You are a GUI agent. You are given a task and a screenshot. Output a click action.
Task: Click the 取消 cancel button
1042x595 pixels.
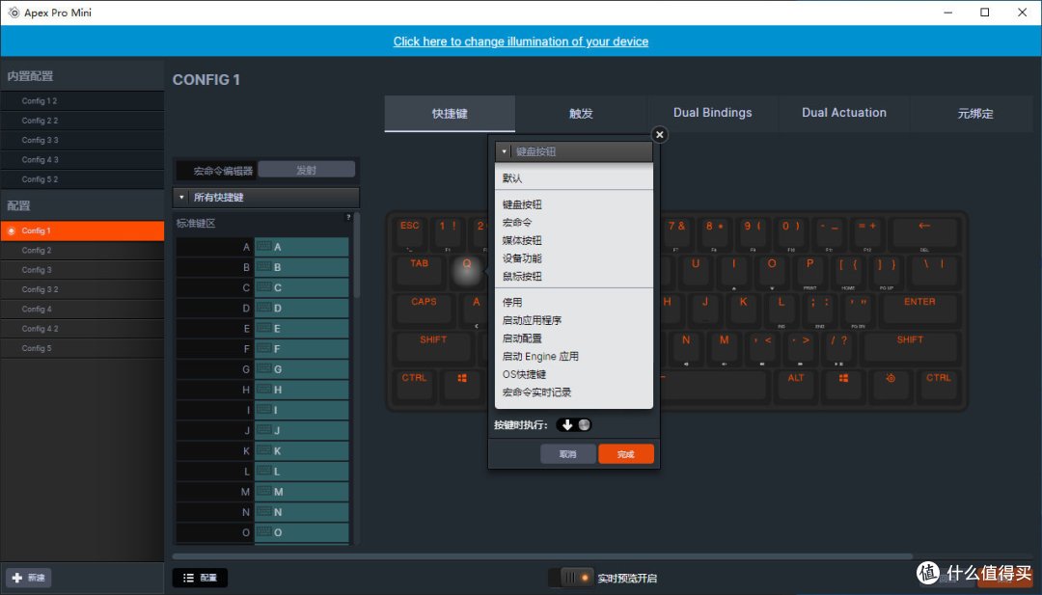coord(568,454)
